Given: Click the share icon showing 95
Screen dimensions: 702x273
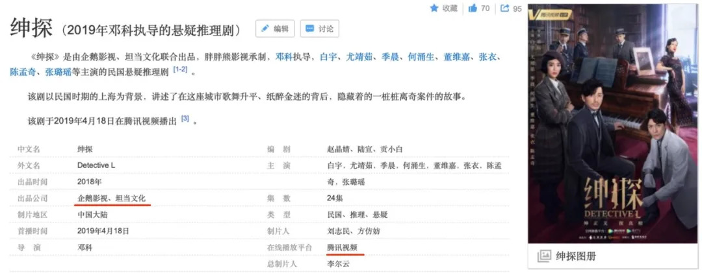Looking at the screenshot, I should [x=505, y=8].
